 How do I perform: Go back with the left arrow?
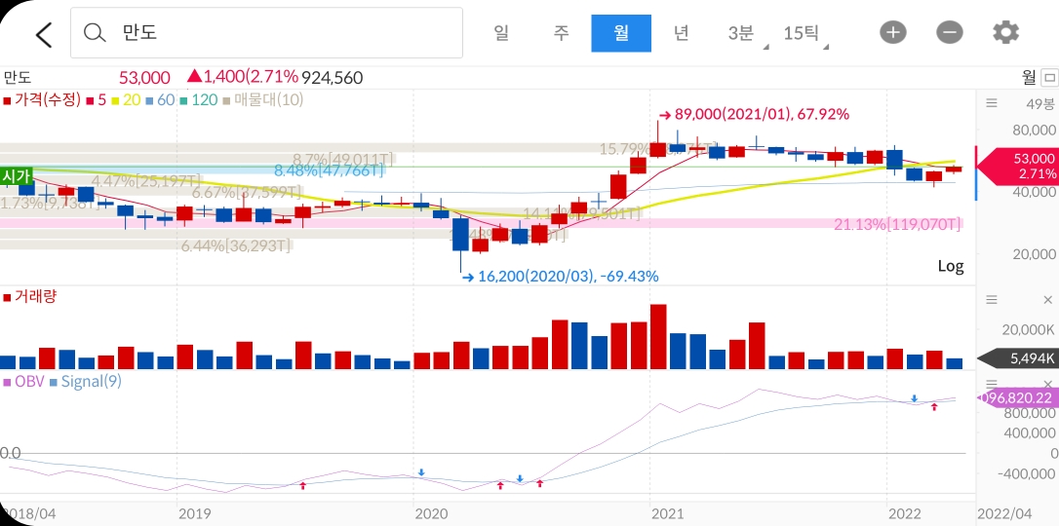pyautogui.click(x=44, y=34)
